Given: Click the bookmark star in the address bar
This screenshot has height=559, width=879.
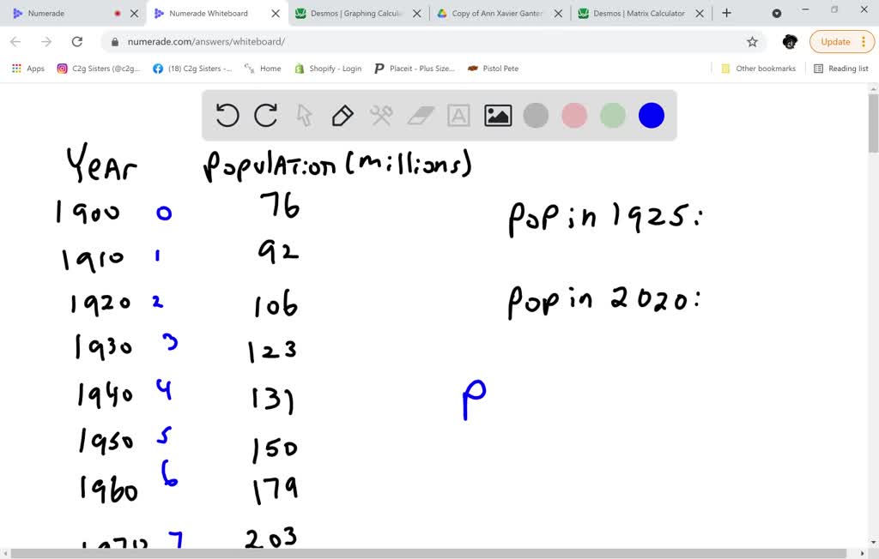Looking at the screenshot, I should point(752,41).
